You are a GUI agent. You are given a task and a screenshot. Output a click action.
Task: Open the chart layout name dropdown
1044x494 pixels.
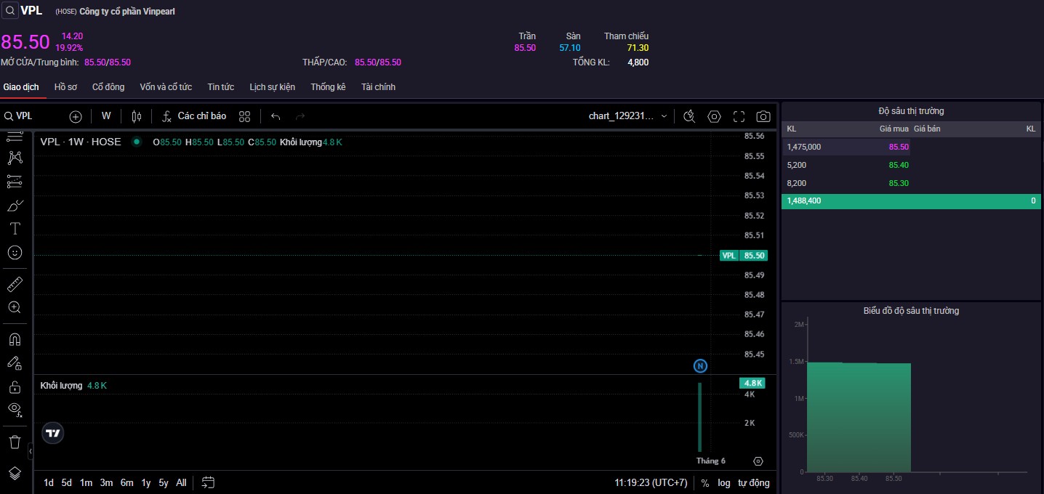(627, 116)
